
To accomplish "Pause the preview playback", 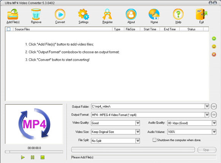I will tap(33, 157).
